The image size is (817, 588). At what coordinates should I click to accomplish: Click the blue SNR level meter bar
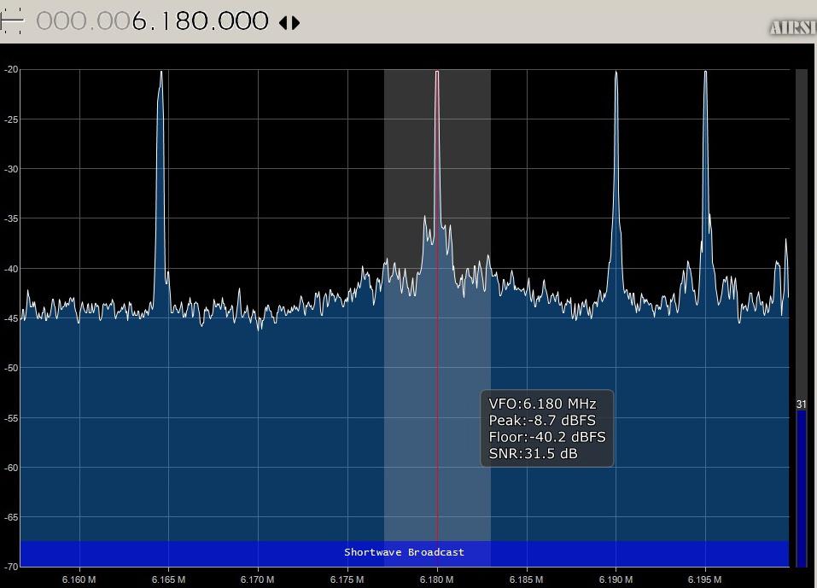(x=801, y=488)
